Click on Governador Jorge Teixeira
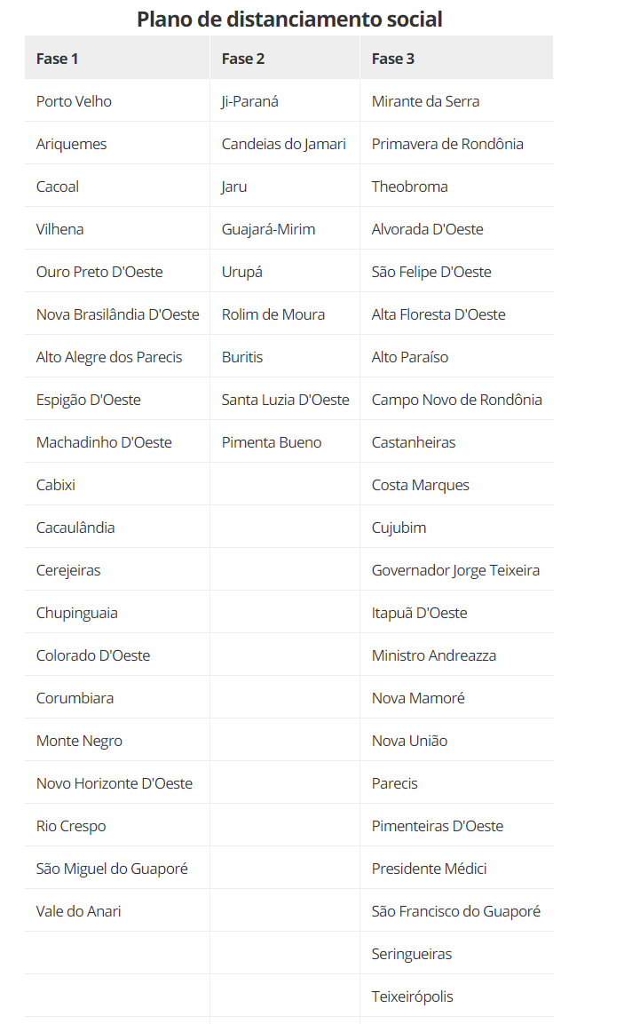632x1024 pixels. click(x=455, y=570)
